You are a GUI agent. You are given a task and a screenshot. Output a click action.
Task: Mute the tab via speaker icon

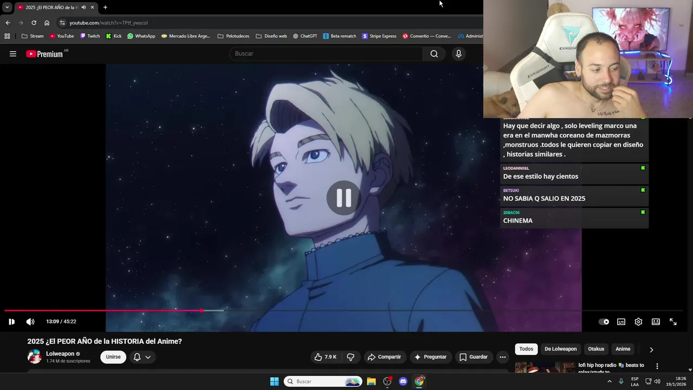coord(83,7)
